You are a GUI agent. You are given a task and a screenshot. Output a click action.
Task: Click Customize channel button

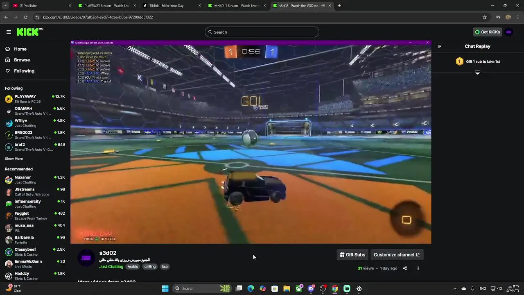click(397, 254)
